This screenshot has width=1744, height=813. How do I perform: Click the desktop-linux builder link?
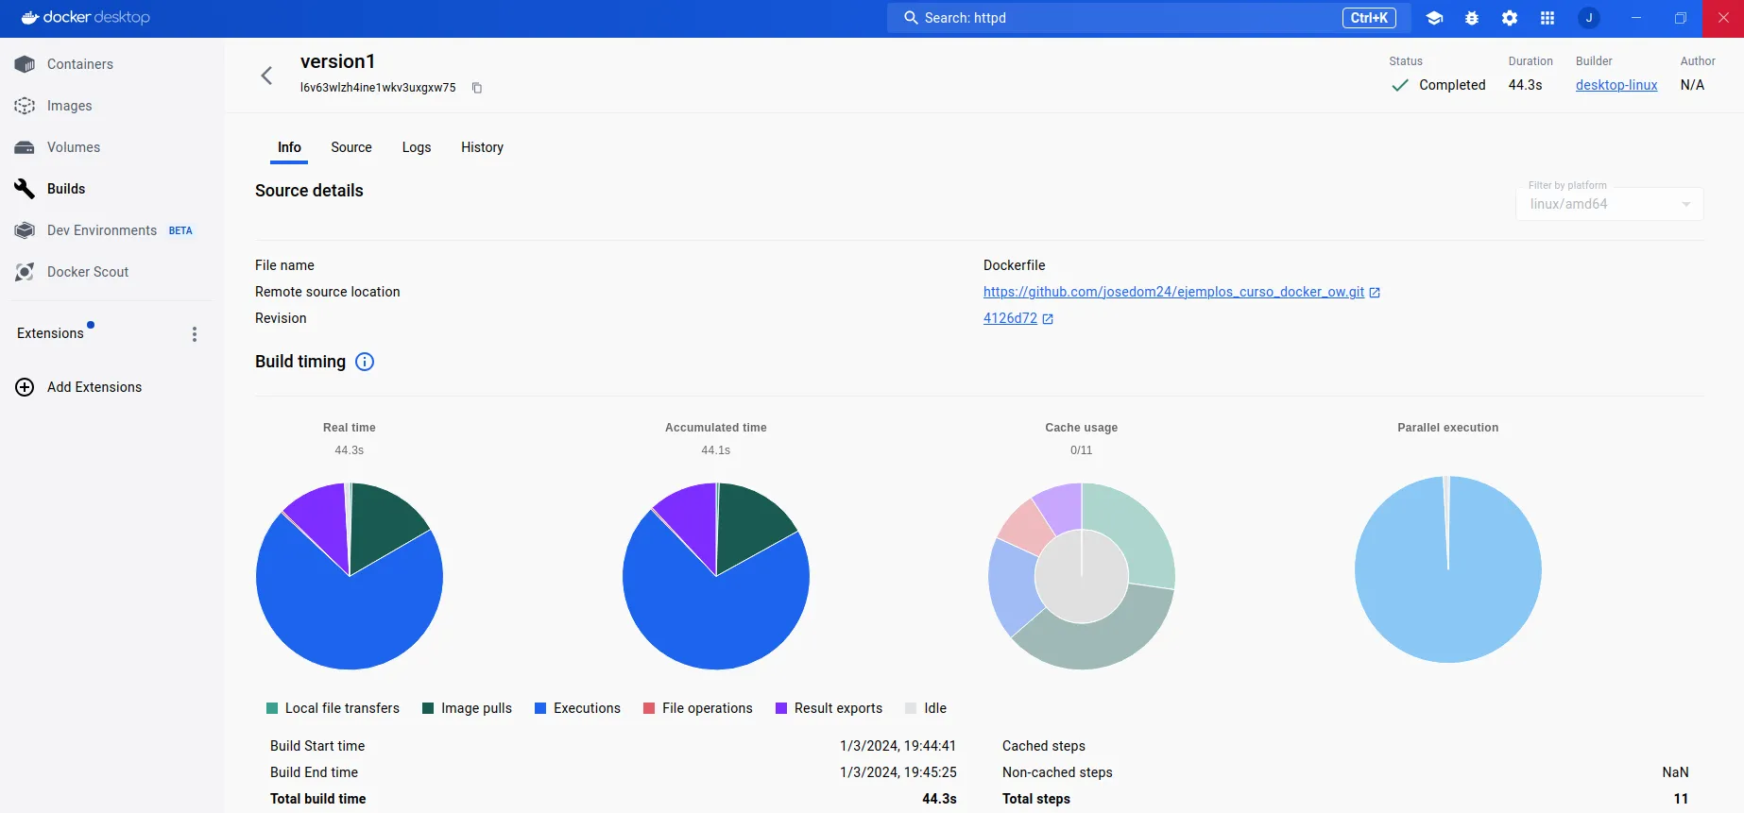pos(1616,85)
